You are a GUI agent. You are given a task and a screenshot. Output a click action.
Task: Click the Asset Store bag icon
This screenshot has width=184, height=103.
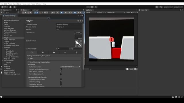(x=15, y=7)
